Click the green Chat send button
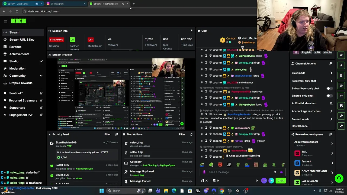Screen dimensions: 347x195 [x=281, y=181]
